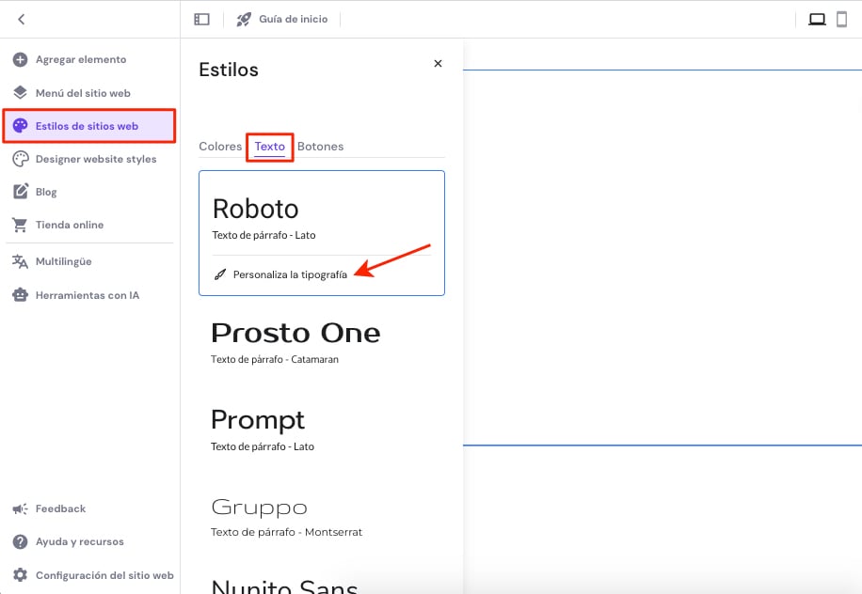862x594 pixels.
Task: Click the megaphone Feedback icon
Action: click(x=21, y=508)
